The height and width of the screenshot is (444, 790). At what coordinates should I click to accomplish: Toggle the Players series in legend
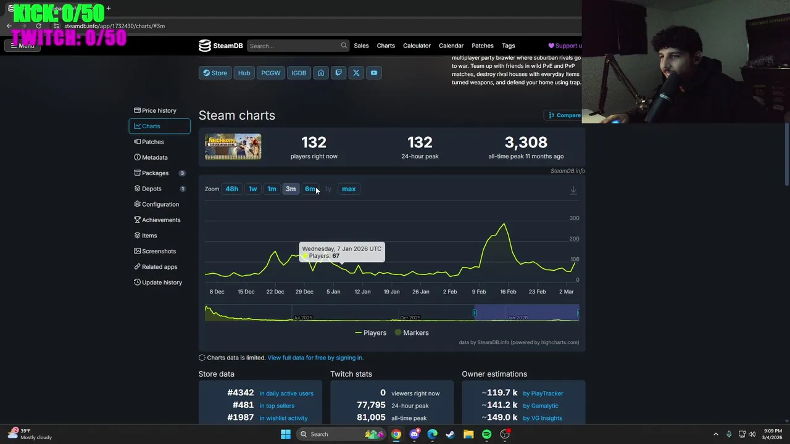coord(370,333)
